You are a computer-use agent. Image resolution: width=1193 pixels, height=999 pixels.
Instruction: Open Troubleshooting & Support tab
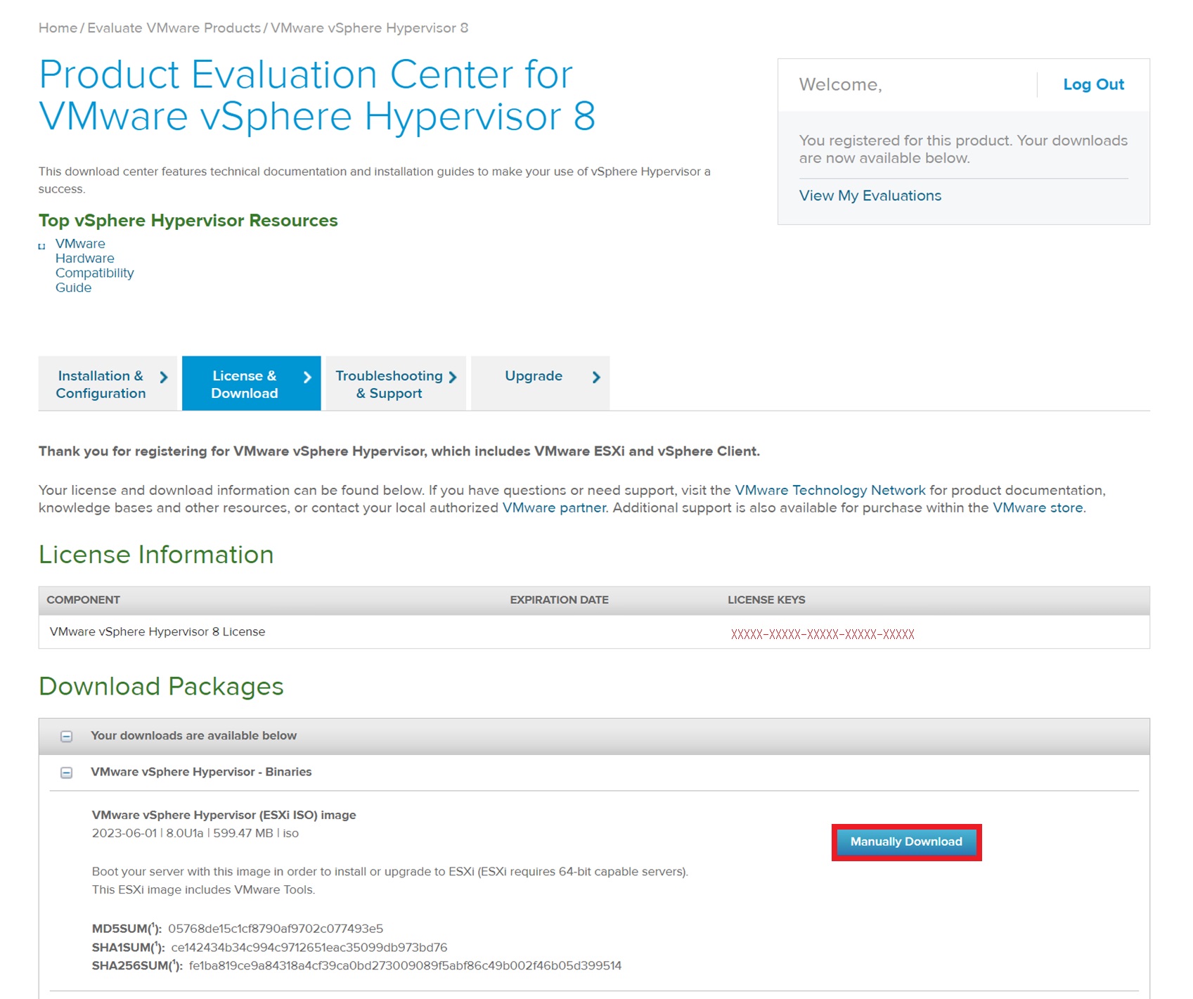(x=395, y=384)
